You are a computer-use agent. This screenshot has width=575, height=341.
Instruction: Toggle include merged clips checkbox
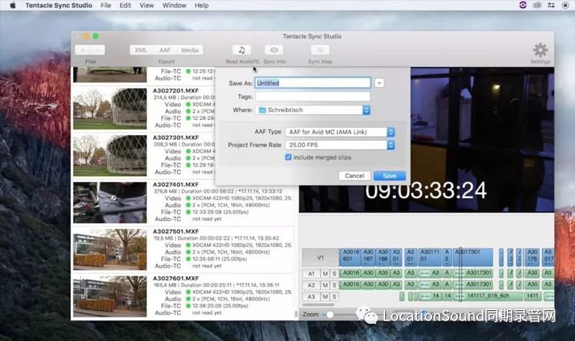pyautogui.click(x=288, y=157)
